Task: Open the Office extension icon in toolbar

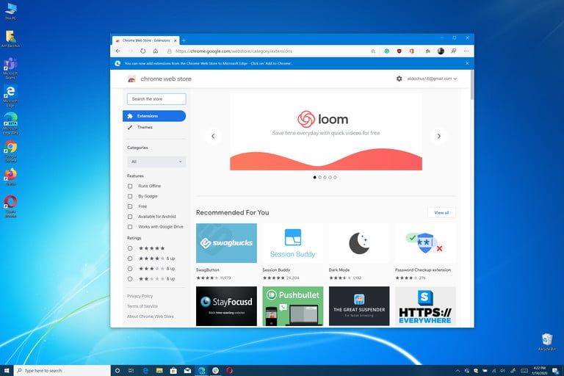Action: (x=412, y=51)
